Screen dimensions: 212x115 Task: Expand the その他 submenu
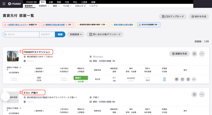tap(67, 6)
